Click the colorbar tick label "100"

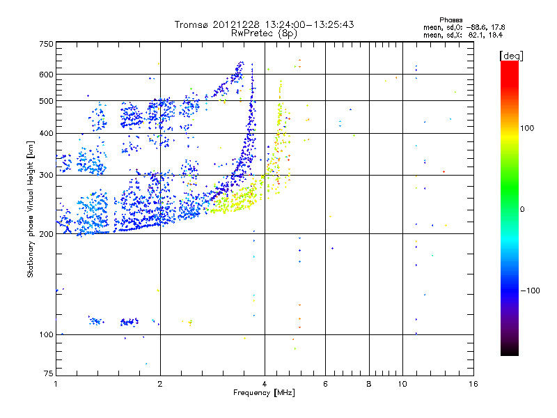click(x=527, y=128)
